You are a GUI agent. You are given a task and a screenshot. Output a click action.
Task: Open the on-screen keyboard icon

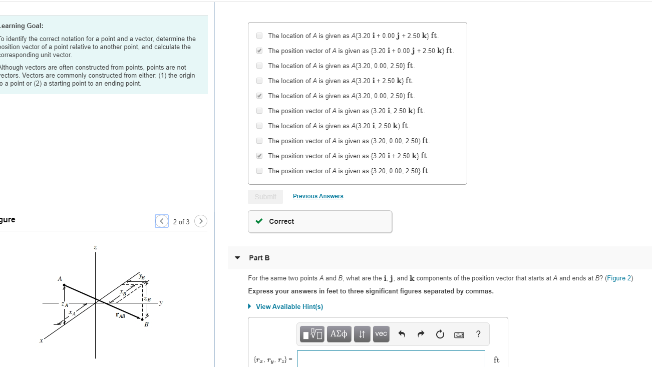[x=459, y=334]
